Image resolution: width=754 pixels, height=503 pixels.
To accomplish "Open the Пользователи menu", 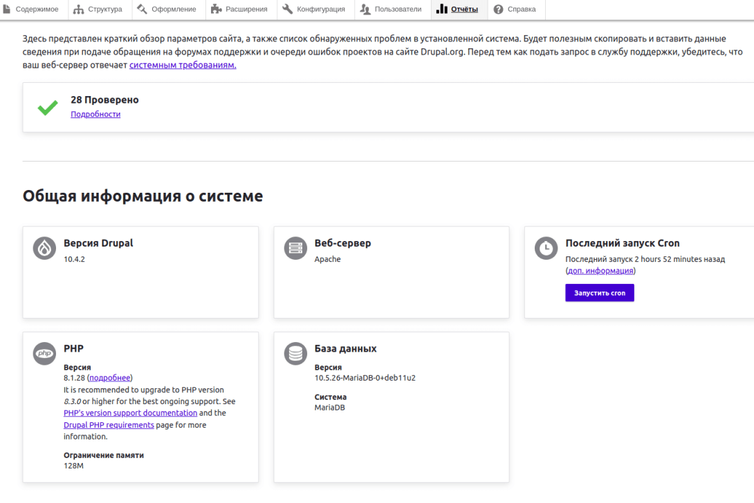I will pyautogui.click(x=392, y=9).
